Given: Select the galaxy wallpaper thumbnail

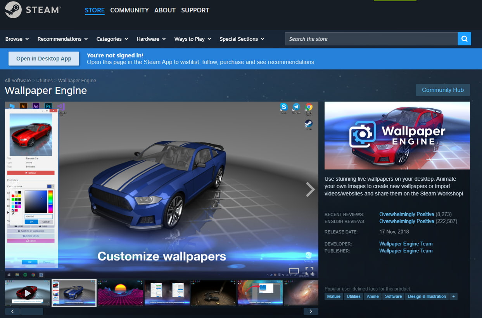Looking at the screenshot, I should (x=301, y=293).
